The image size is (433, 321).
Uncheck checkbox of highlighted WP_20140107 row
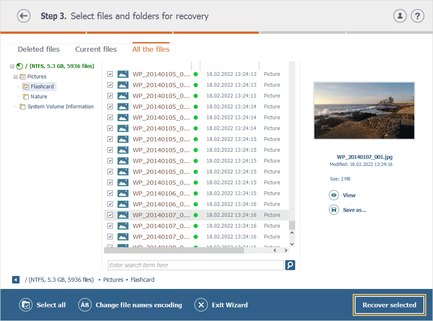pos(110,215)
